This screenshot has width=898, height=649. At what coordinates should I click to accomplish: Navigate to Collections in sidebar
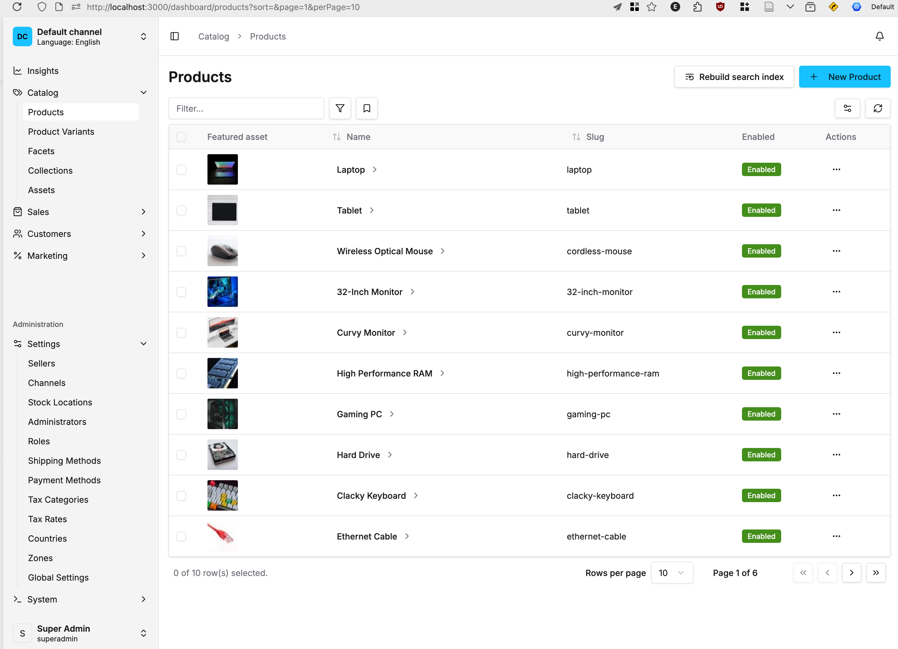[x=50, y=171]
